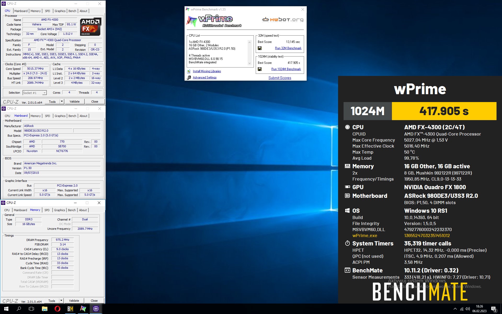Image resolution: width=502 pixels, height=314 pixels.
Task: Open File Explorer from the taskbar
Action: (x=44, y=309)
